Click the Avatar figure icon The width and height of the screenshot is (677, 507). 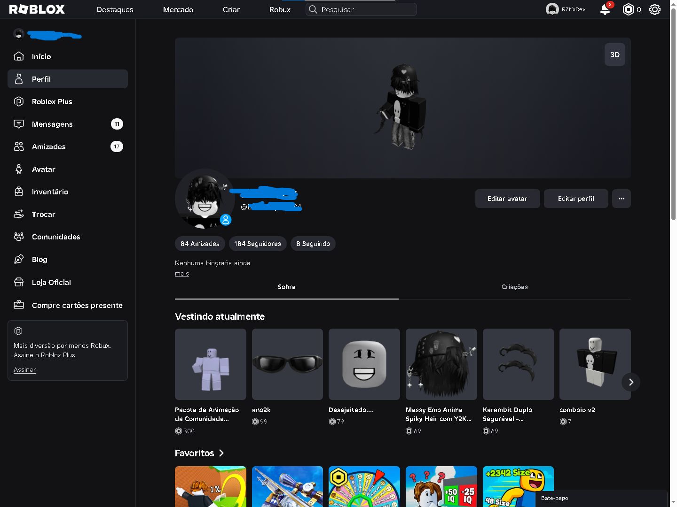pyautogui.click(x=19, y=169)
